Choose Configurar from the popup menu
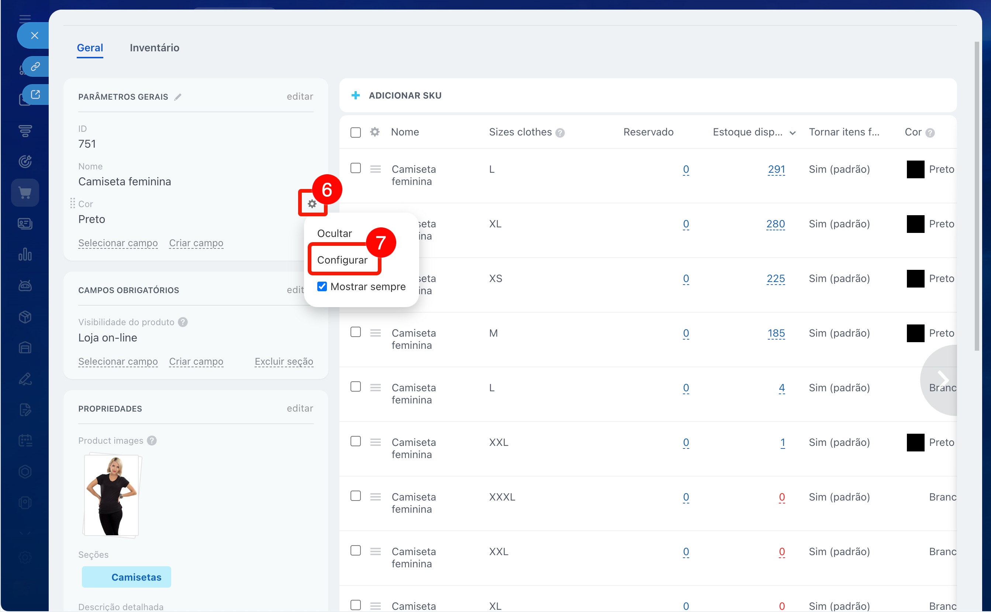 (342, 260)
